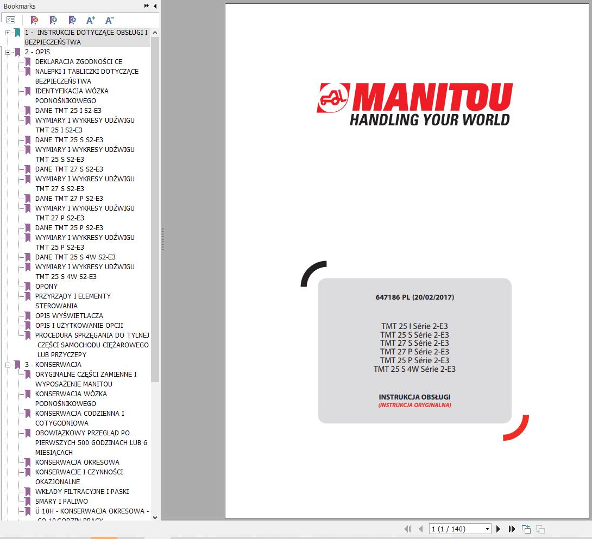This screenshot has height=539, width=592.
Task: Click the Manitou logo on the cover page
Action: (414, 105)
